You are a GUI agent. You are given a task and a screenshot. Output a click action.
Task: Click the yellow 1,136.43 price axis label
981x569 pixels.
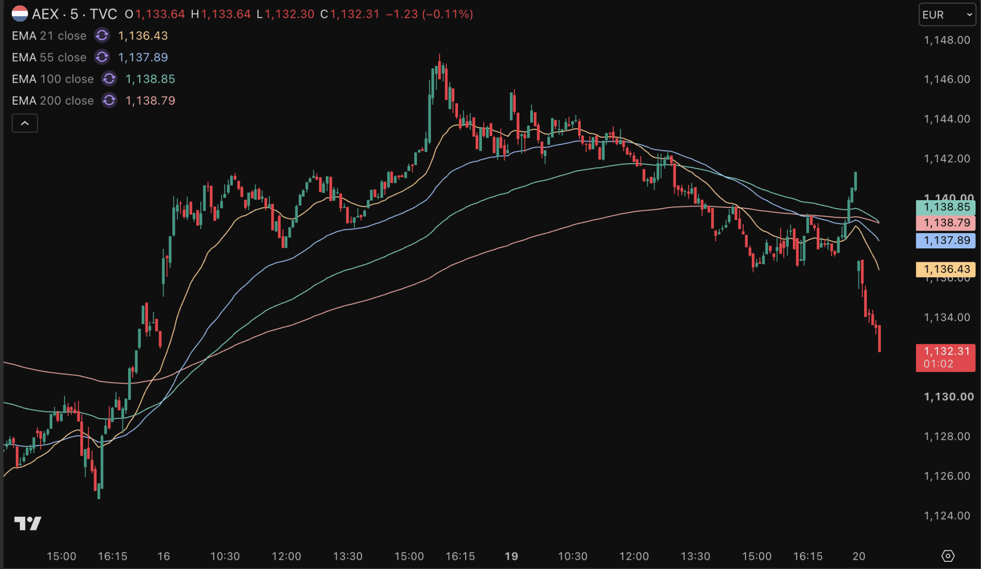(945, 269)
